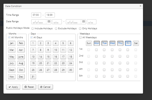Select the Include Holidays radio option

33,28
